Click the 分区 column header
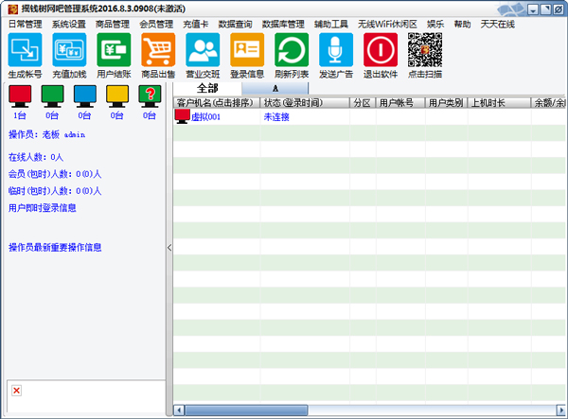Viewport: 568px width, 419px height. click(x=363, y=103)
